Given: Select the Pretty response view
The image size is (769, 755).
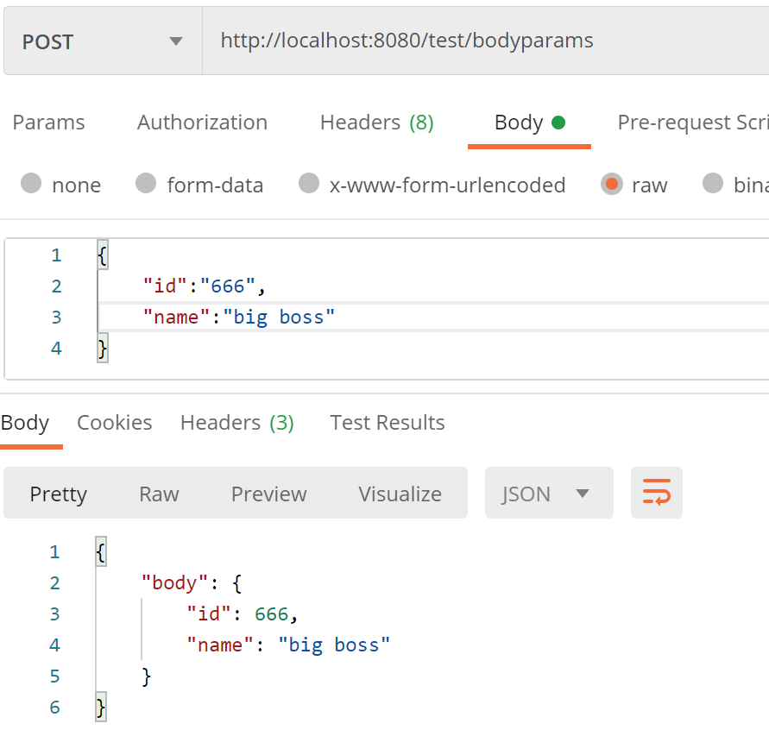Looking at the screenshot, I should point(59,494).
